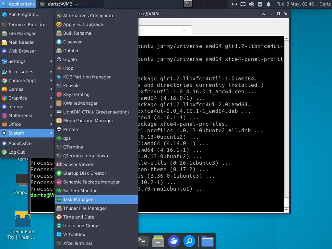Open Task Manager from System submenu
332x249 pixels.
(x=96, y=199)
